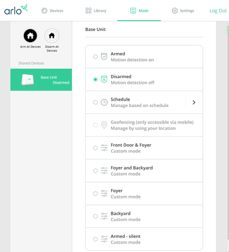Click 'Manage by using your location' text
This screenshot has height=252, width=229.
click(x=143, y=129)
